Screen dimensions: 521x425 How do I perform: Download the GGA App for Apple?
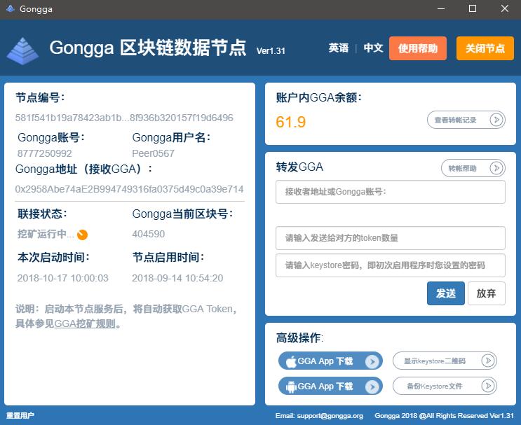(330, 361)
